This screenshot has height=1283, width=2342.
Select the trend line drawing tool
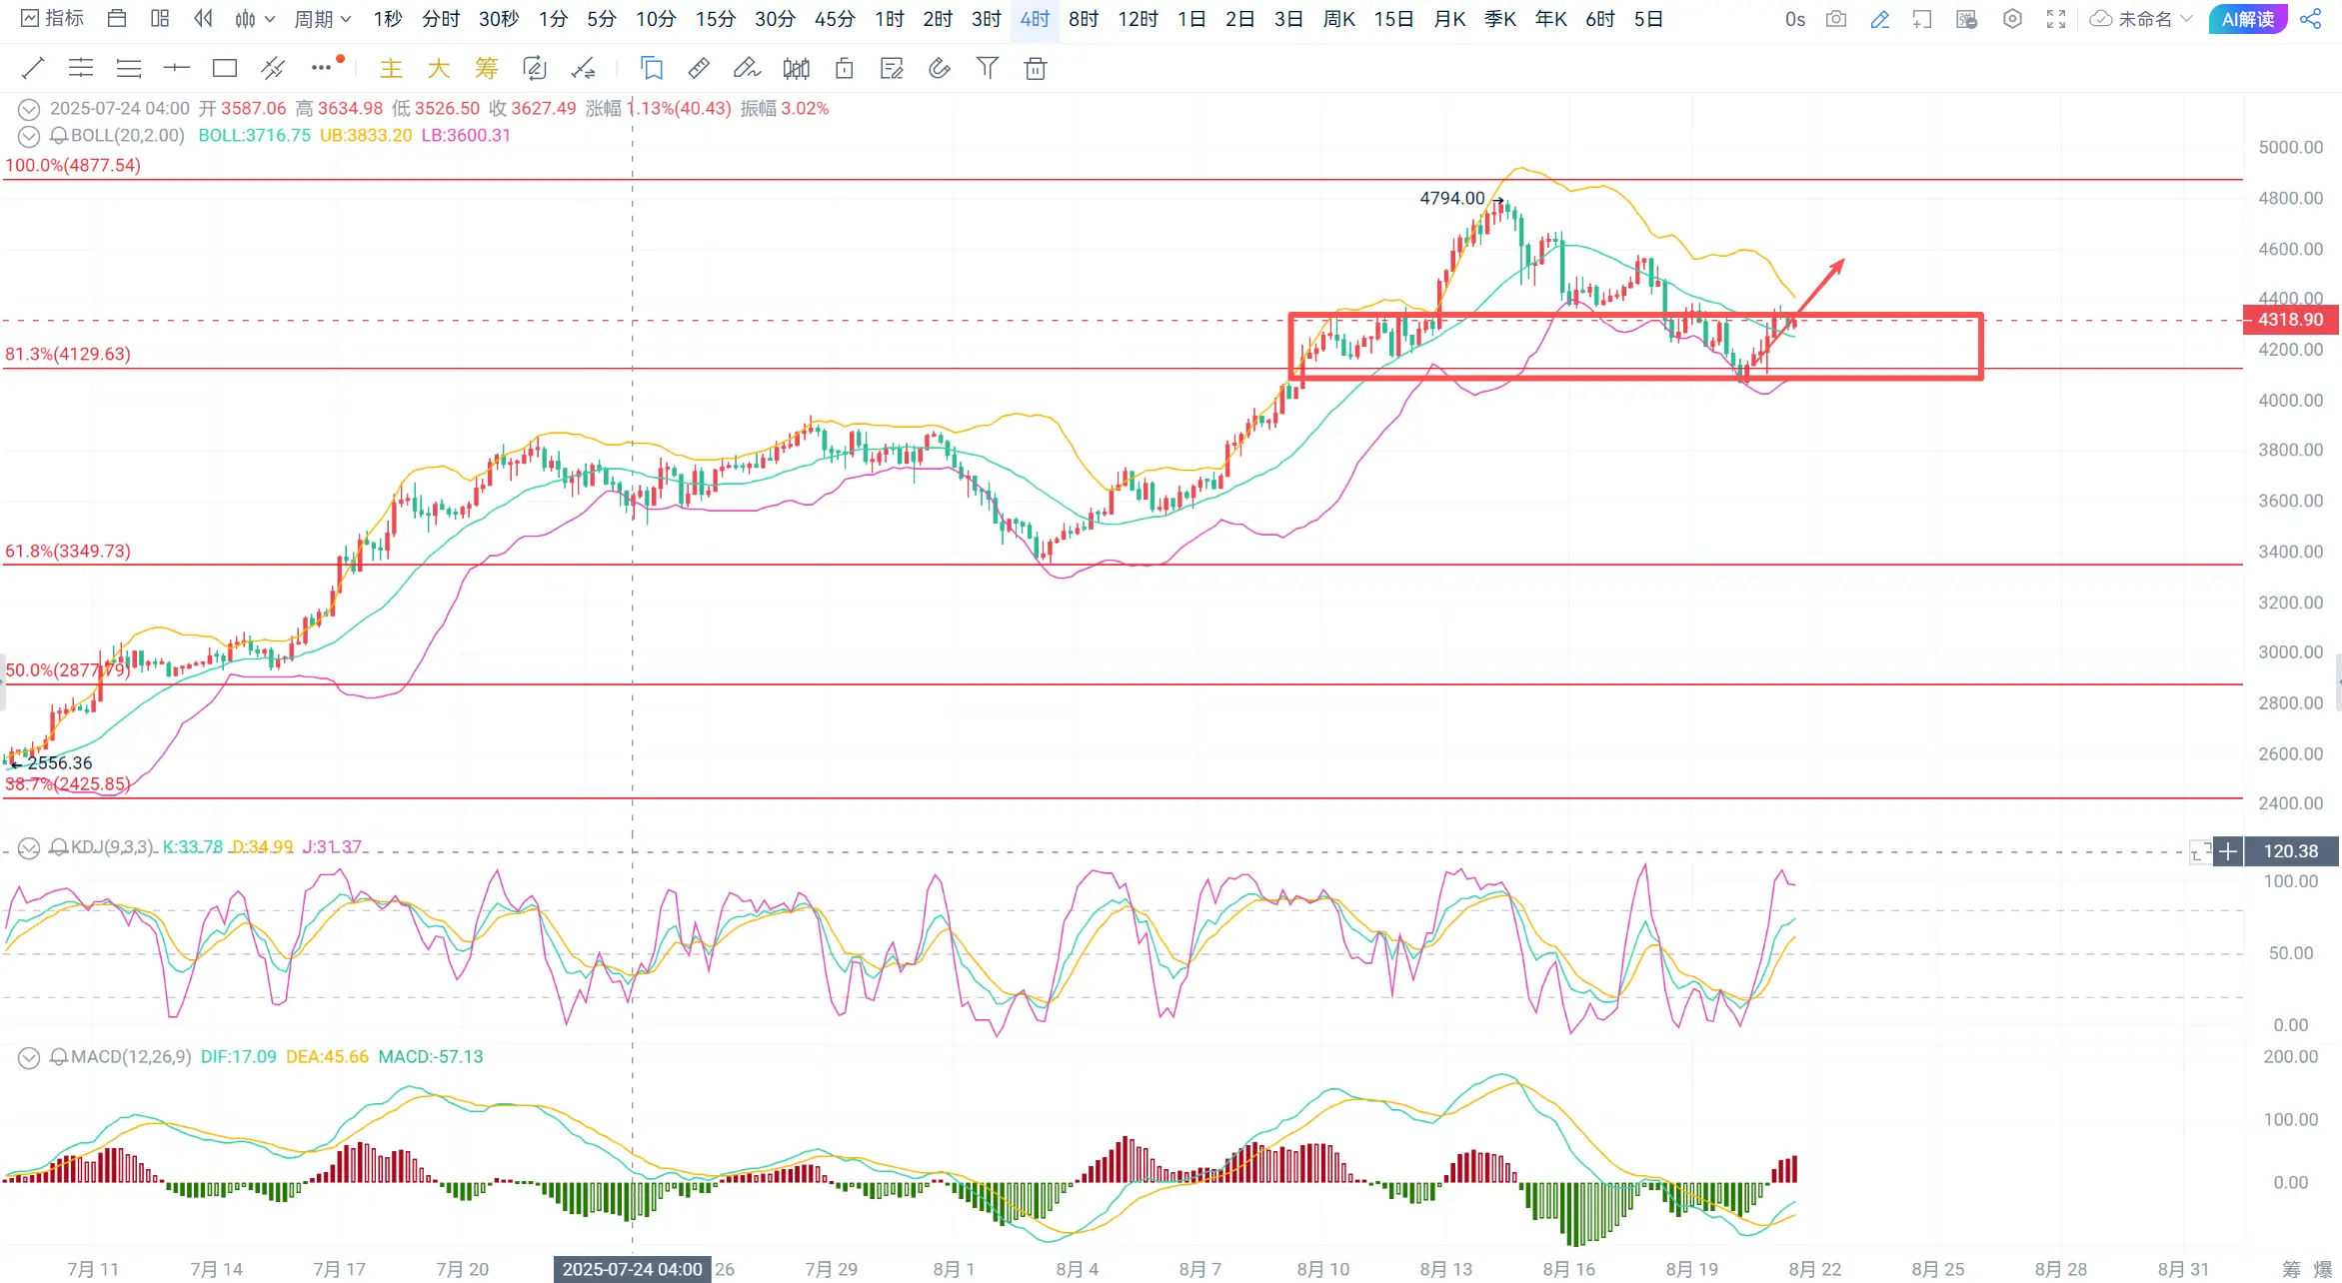point(33,68)
